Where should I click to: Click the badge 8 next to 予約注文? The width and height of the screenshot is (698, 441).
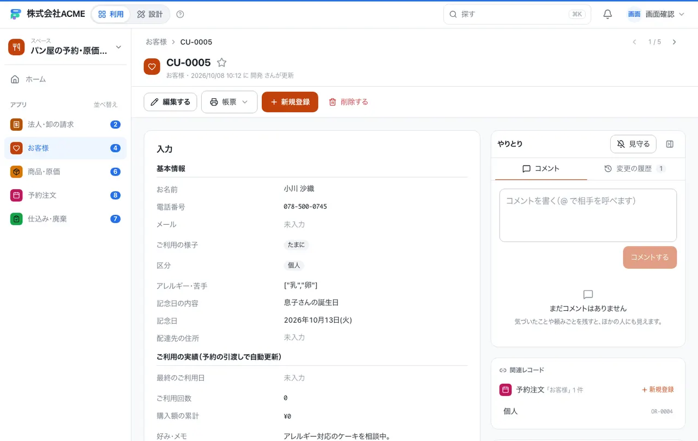(115, 195)
